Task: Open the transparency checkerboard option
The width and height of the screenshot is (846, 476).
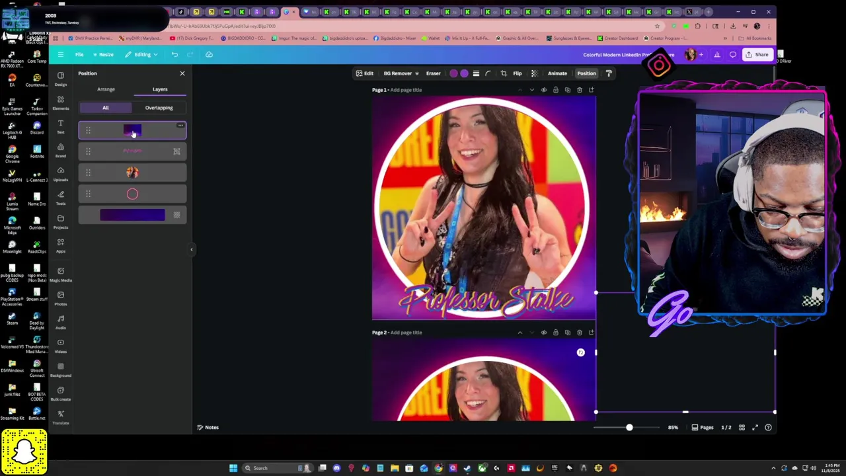Action: coord(534,73)
